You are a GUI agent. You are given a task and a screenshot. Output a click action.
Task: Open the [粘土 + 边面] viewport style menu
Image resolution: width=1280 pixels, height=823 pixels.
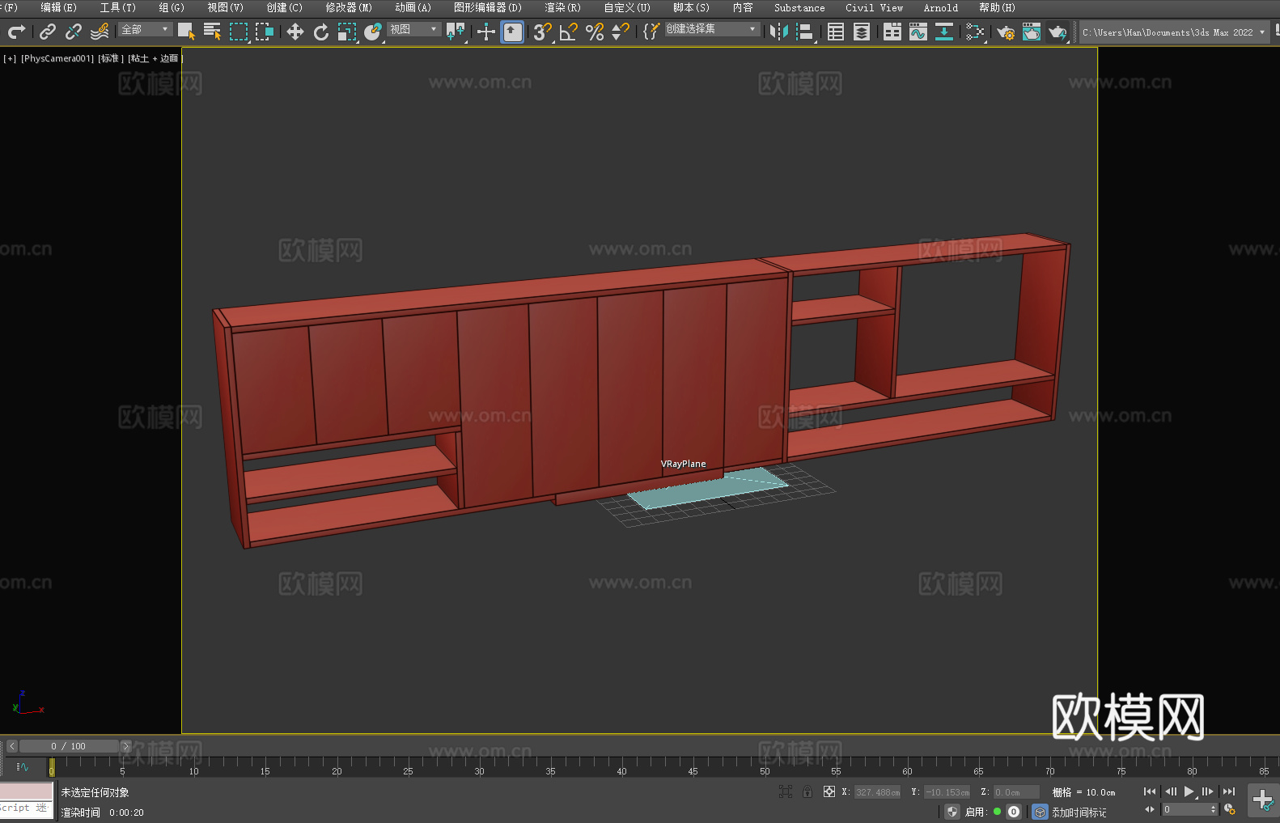click(x=155, y=58)
